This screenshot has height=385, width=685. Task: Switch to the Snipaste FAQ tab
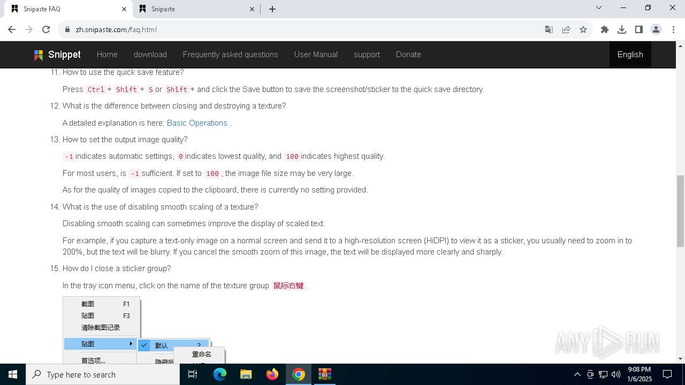68,9
